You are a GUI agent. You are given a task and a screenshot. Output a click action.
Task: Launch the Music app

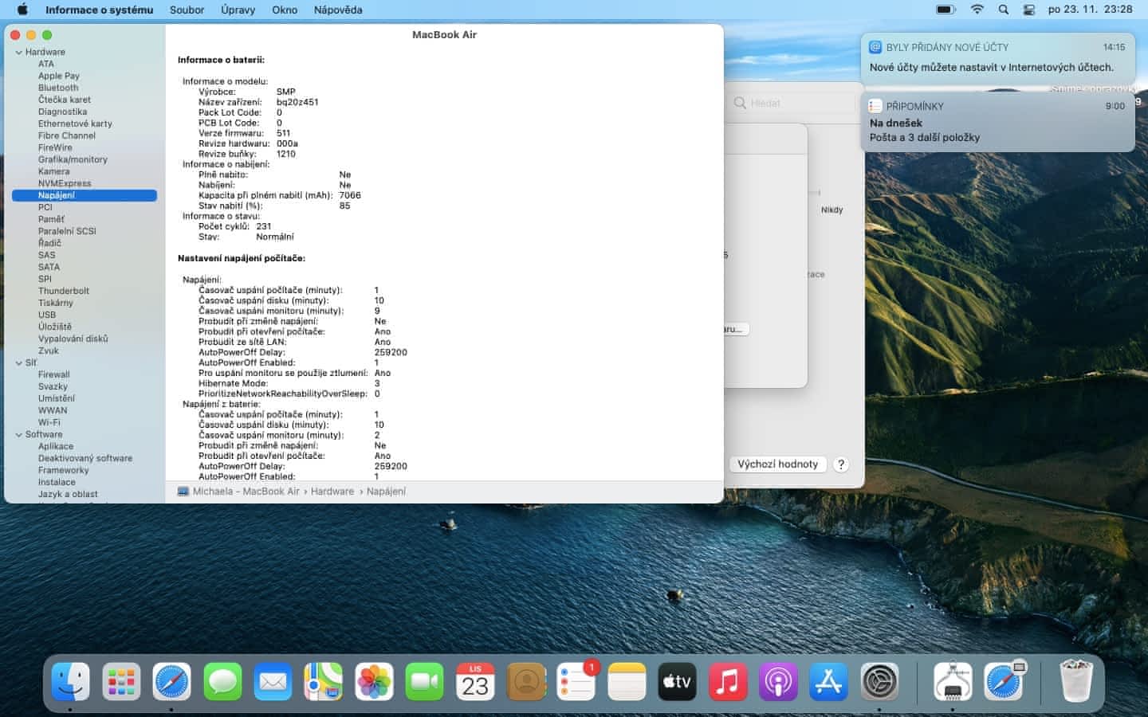coord(727,682)
